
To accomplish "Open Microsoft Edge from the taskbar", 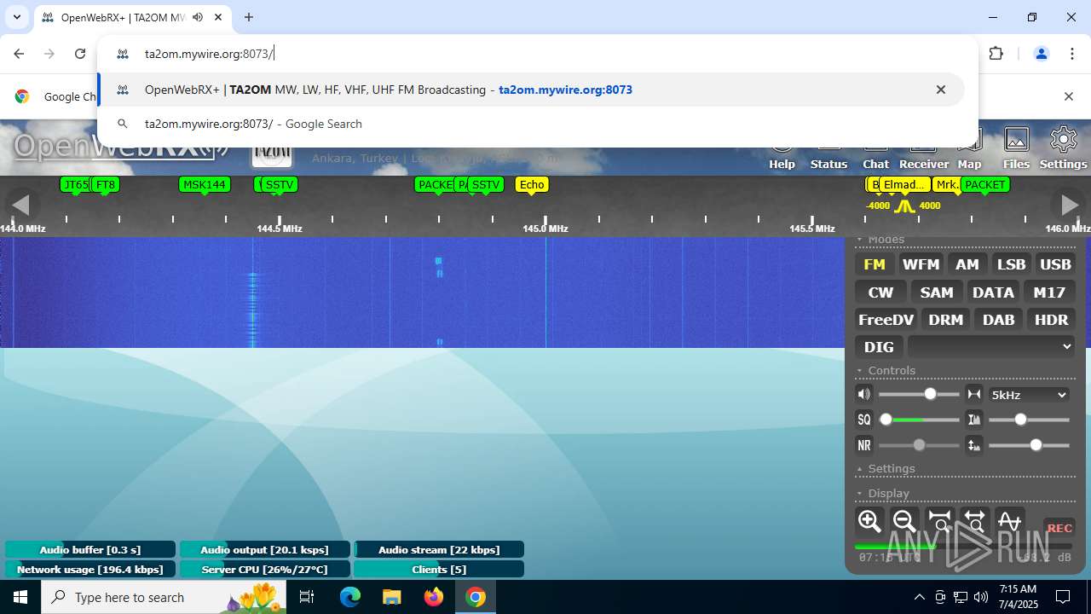I will [350, 597].
